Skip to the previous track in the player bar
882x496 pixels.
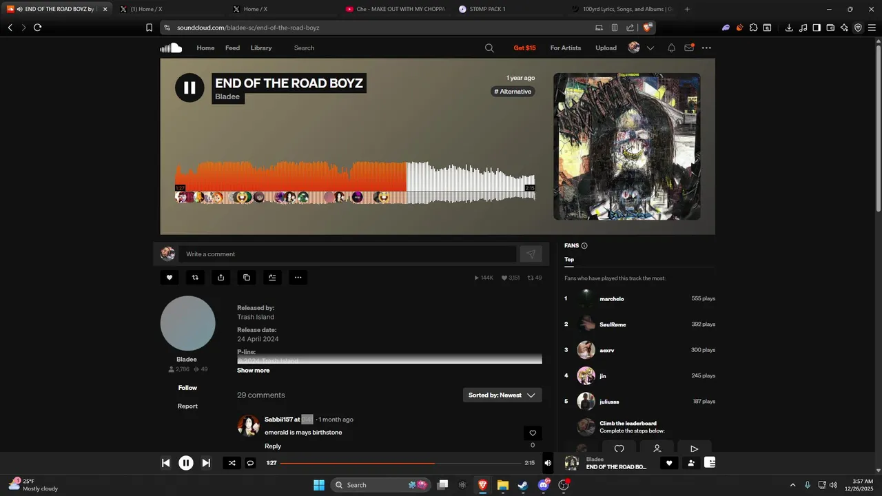[x=165, y=463]
